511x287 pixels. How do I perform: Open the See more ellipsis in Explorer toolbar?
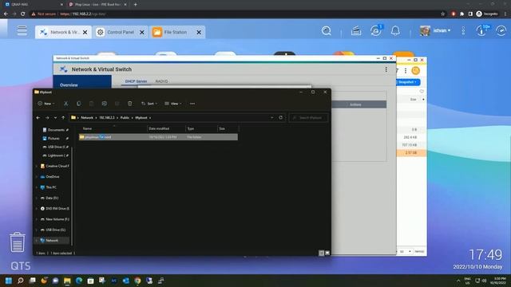click(192, 104)
